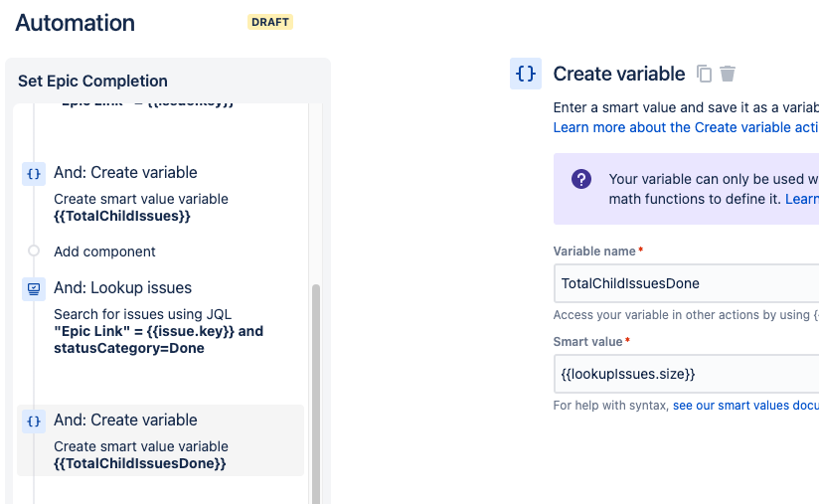The height and width of the screenshot is (504, 819).
Task: Open the smart values documentation link
Action: pos(745,406)
